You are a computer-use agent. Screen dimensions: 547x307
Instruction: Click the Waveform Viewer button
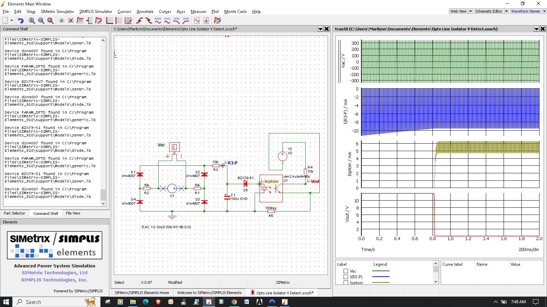point(526,11)
